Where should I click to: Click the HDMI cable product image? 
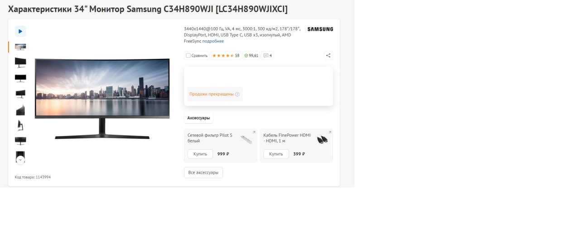pos(322,140)
